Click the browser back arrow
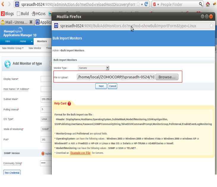 3,4
